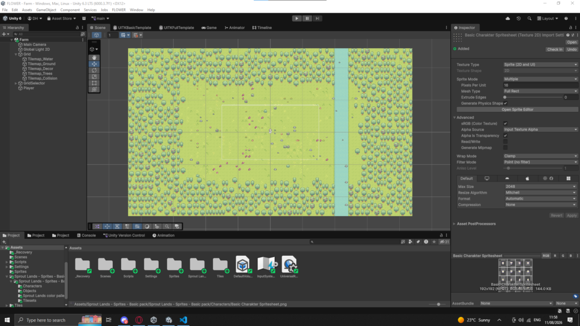
Task: Click the search magnifier in Scene bottom overlay
Action: click(167, 226)
